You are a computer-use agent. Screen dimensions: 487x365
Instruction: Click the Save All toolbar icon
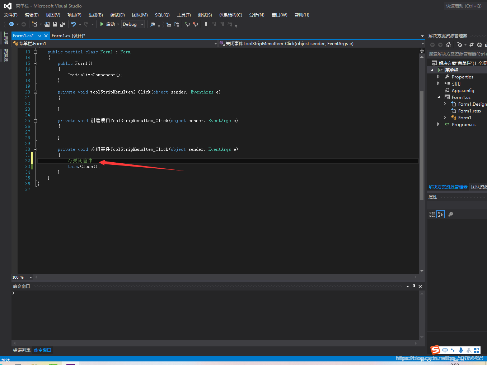pyautogui.click(x=63, y=24)
